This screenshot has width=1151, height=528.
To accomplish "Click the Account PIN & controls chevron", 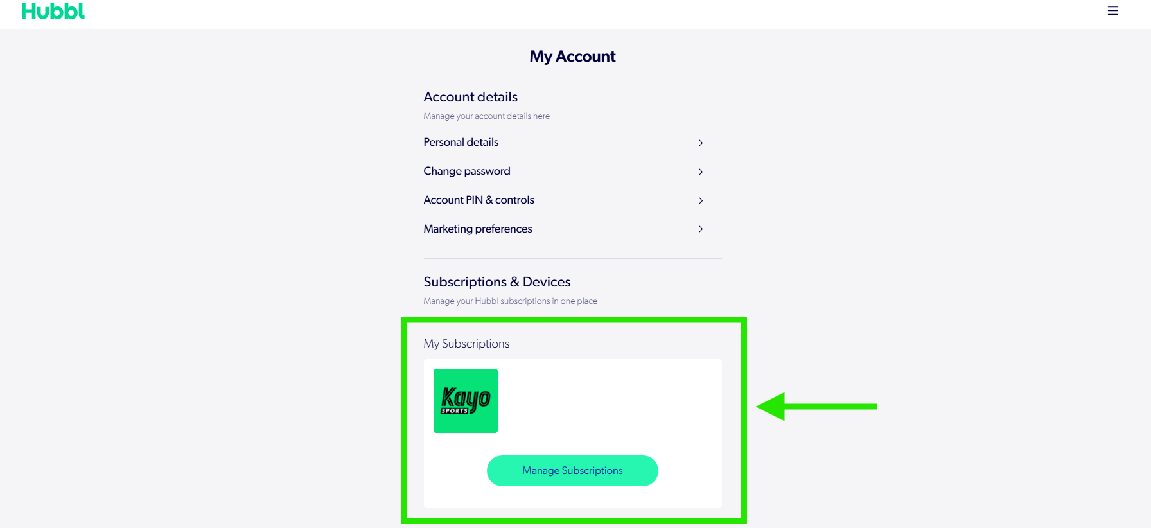I will [701, 201].
